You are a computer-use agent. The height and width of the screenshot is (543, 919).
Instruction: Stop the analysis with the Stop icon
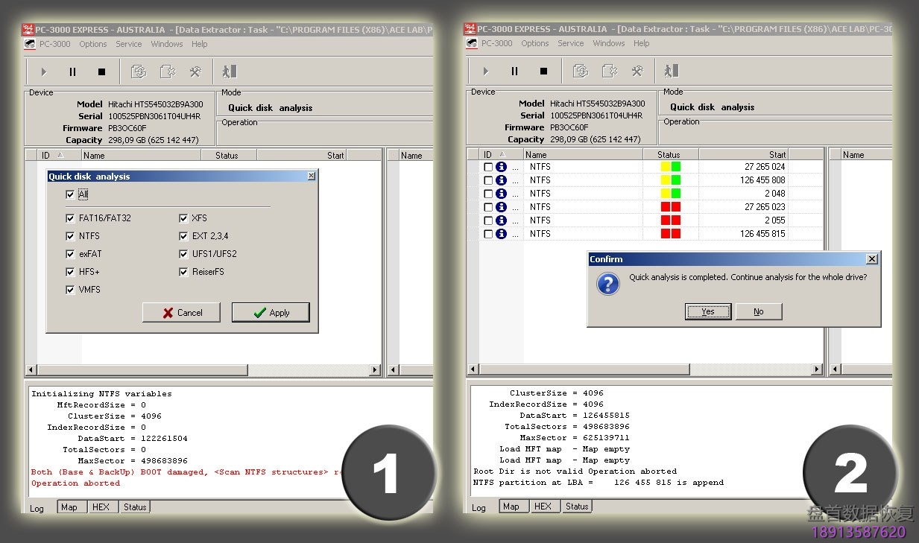(x=102, y=71)
